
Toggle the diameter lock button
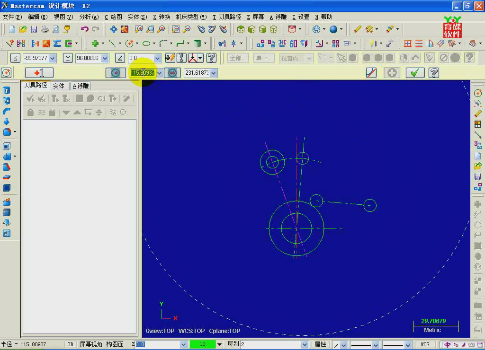[x=172, y=73]
